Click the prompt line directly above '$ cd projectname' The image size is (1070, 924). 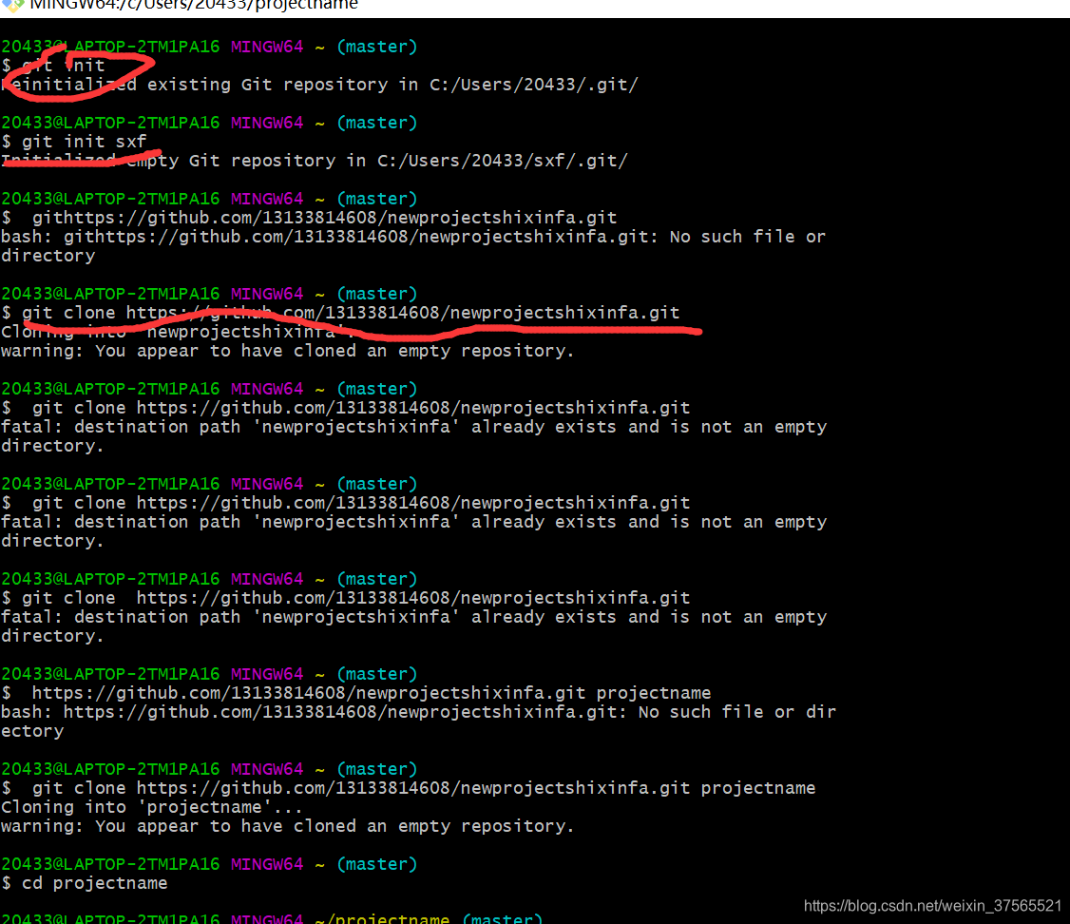(x=209, y=864)
